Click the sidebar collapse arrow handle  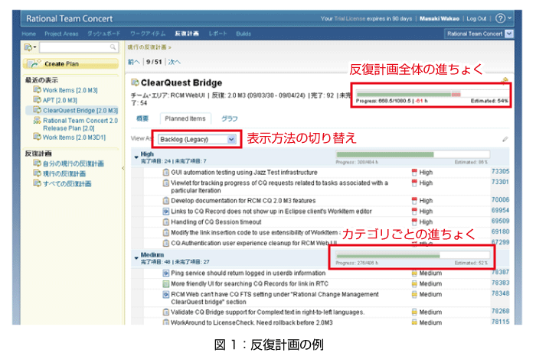(123, 168)
